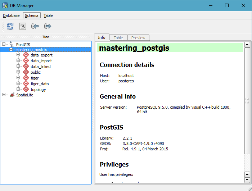Switch to the Table tab

pyautogui.click(x=118, y=38)
